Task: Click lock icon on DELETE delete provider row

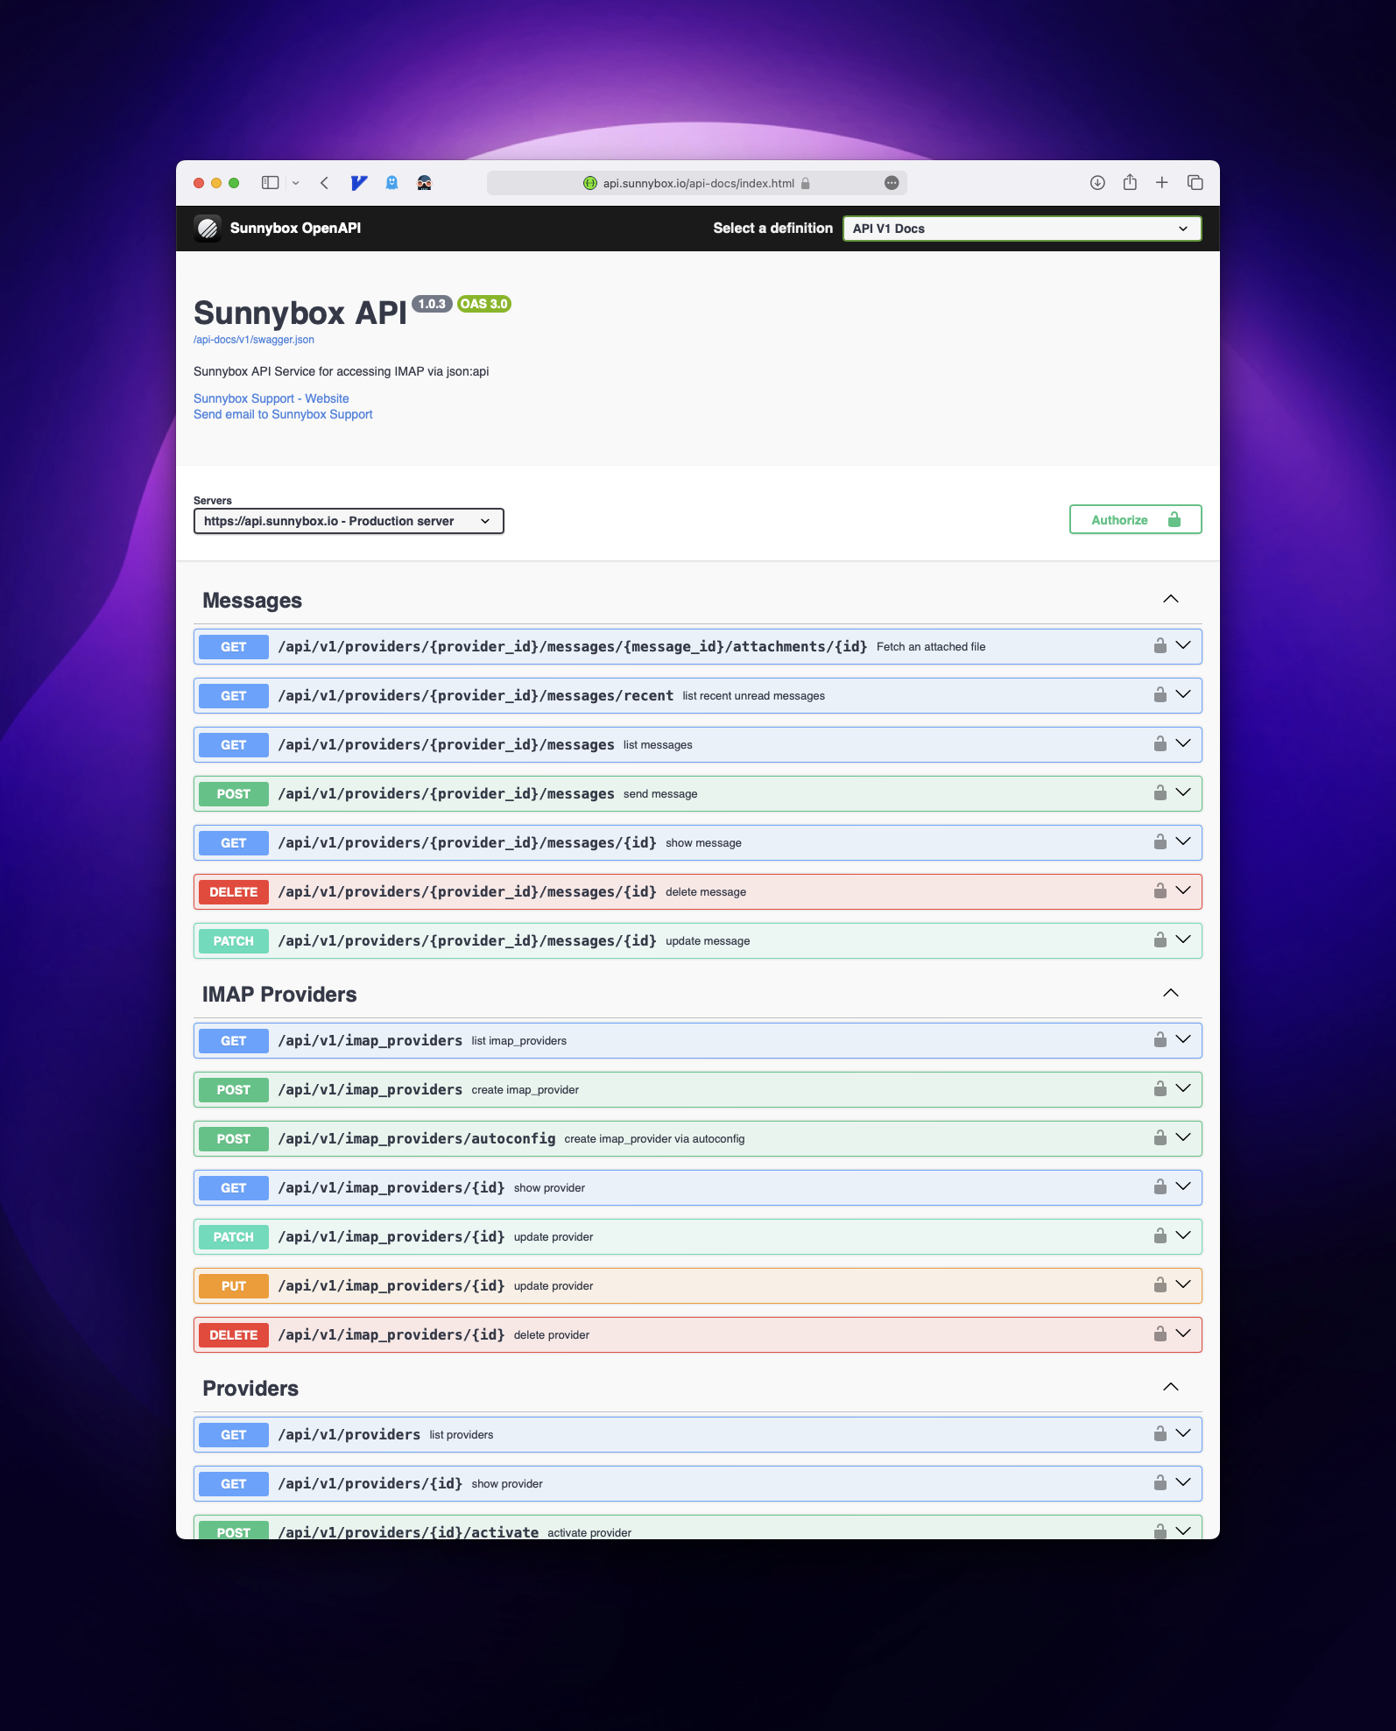Action: [x=1160, y=1334]
